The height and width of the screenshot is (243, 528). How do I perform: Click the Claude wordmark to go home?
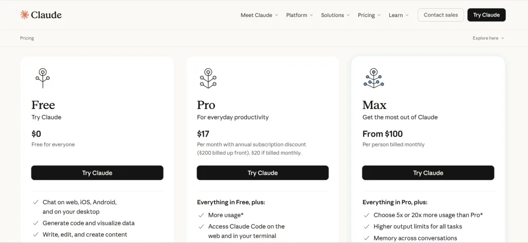pos(46,15)
